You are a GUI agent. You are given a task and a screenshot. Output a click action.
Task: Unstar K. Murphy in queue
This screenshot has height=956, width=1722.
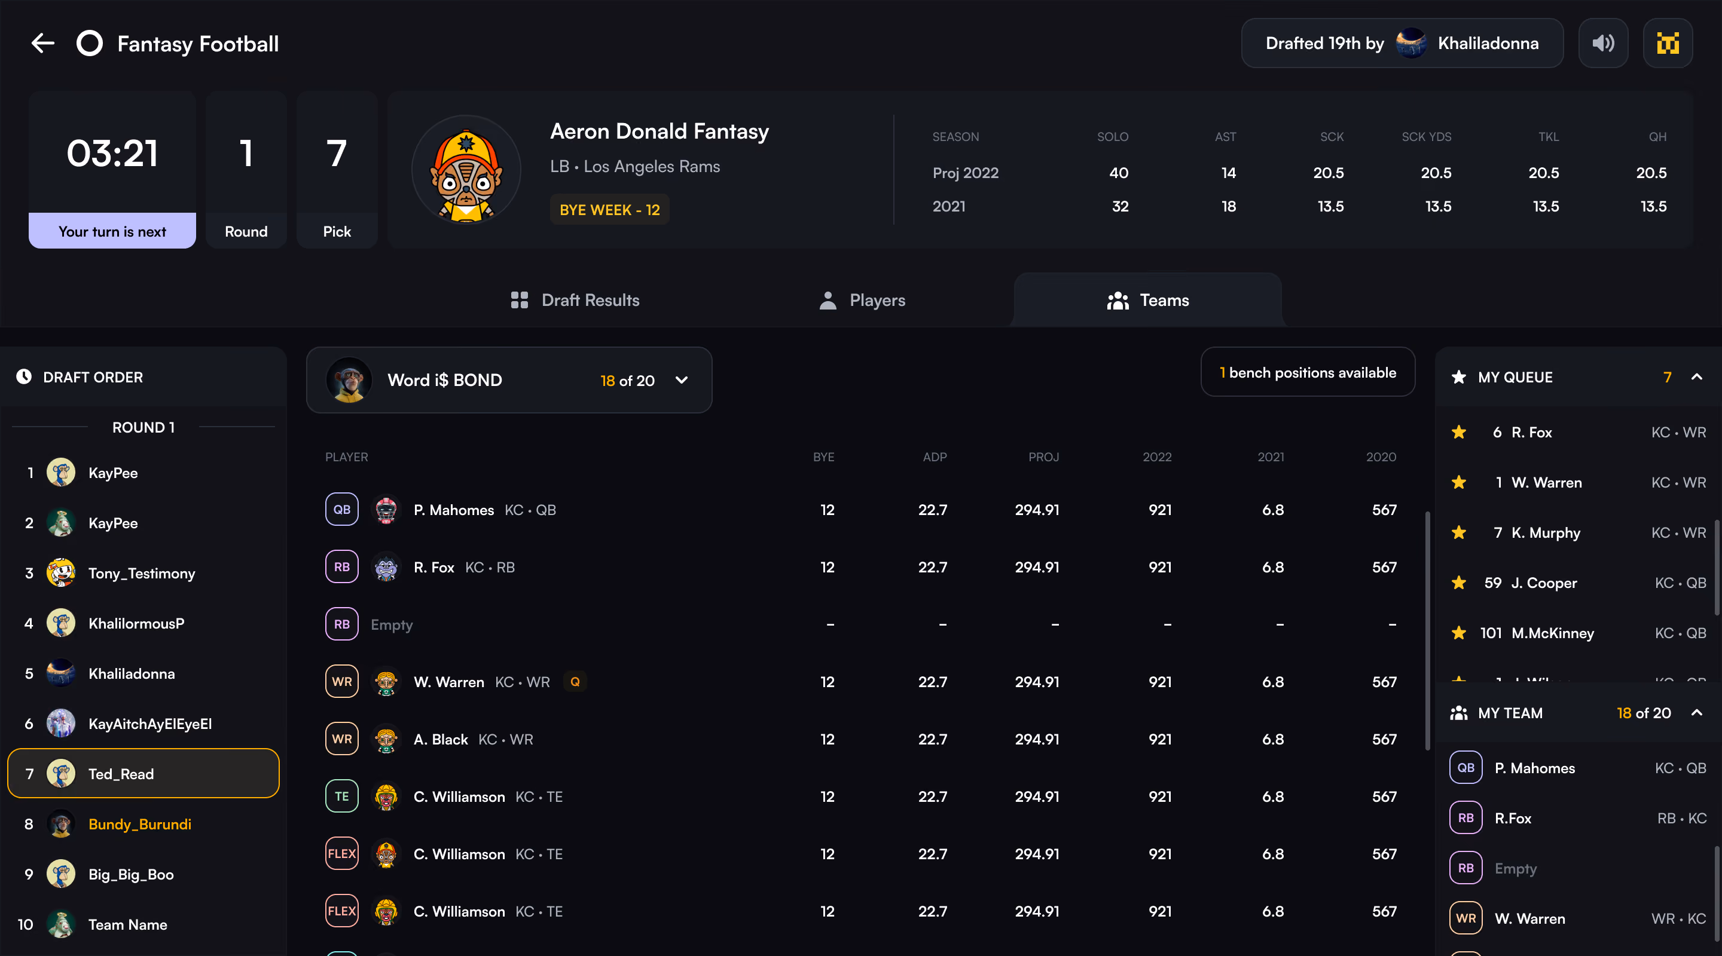1459,532
